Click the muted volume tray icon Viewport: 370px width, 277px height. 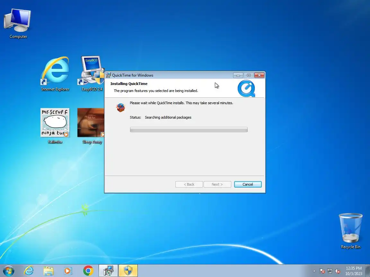338,271
